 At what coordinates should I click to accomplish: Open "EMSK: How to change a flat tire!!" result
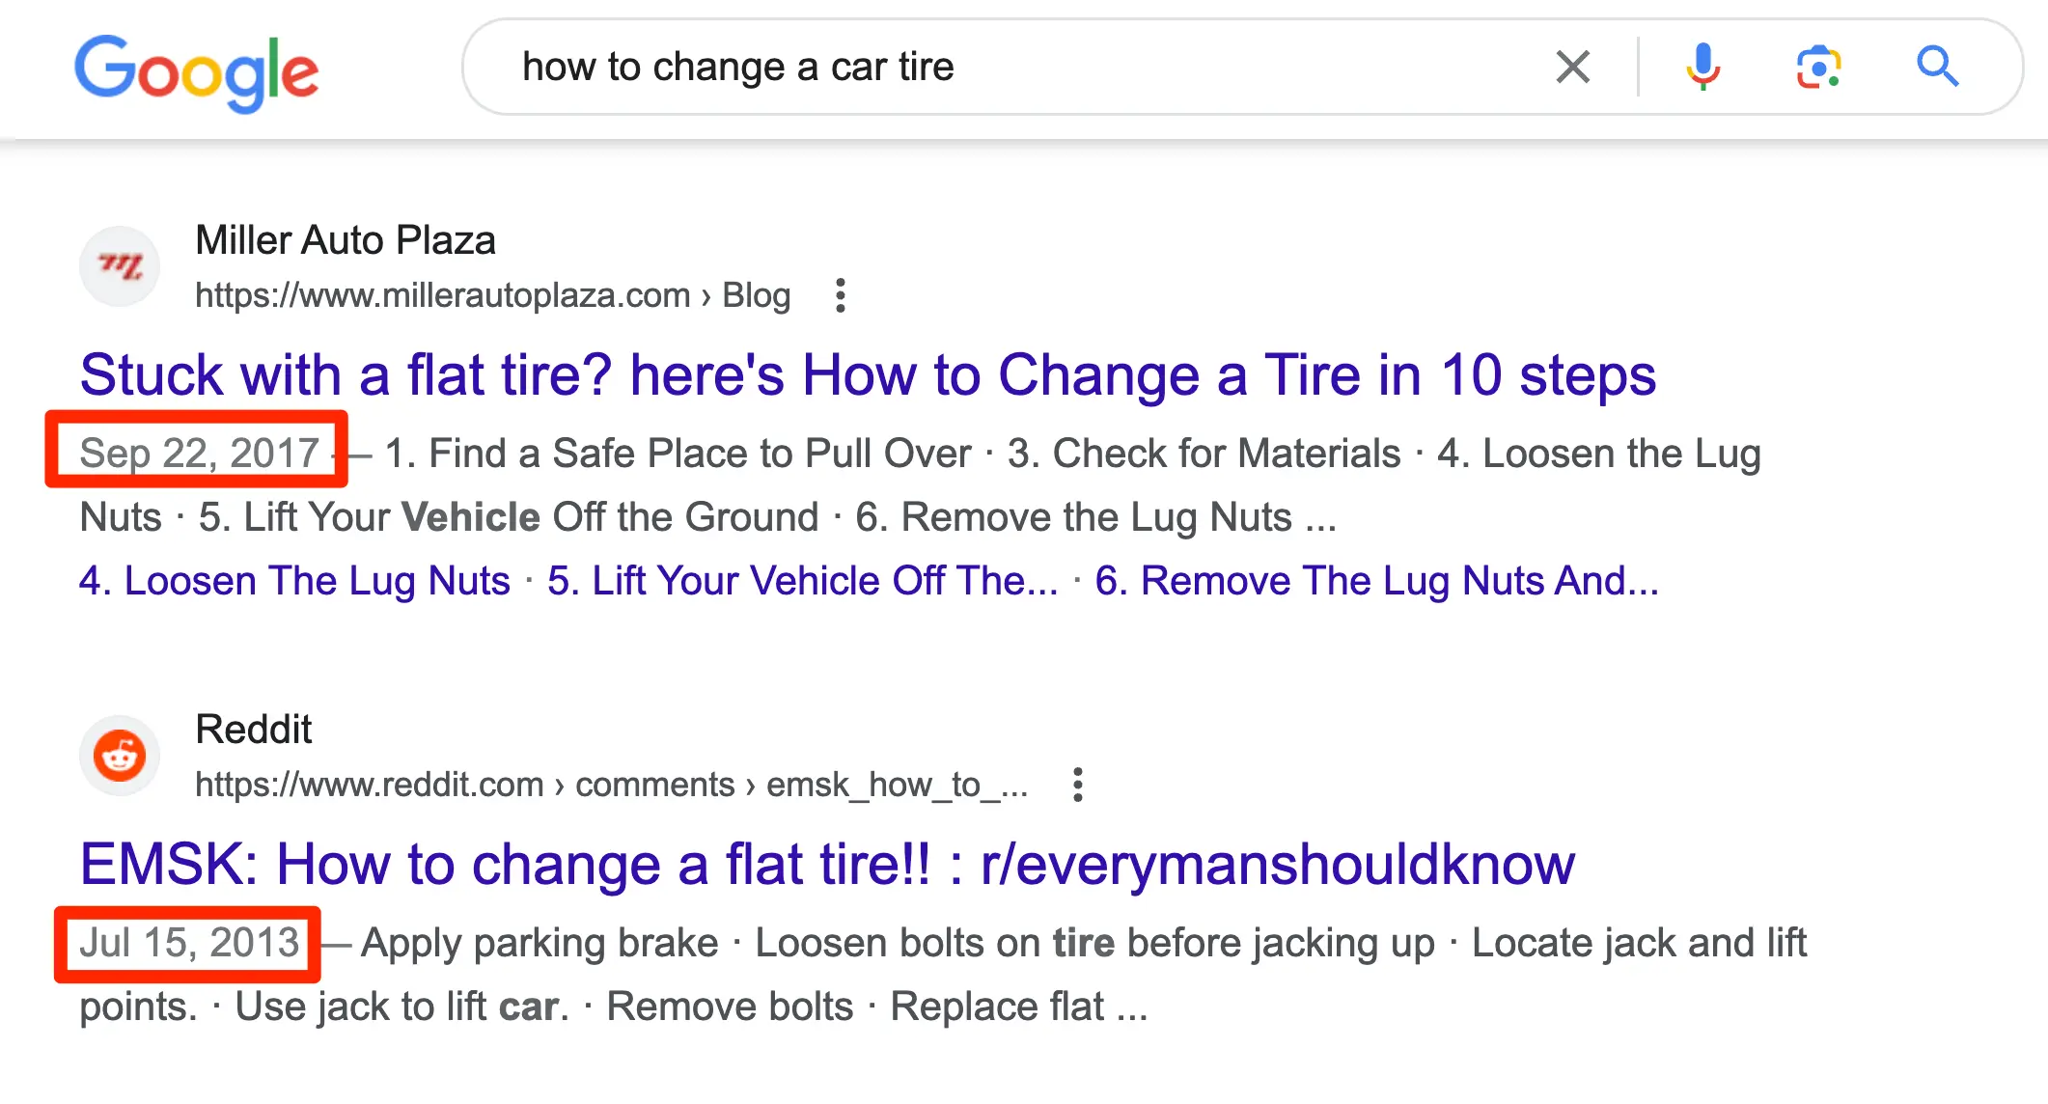point(827,865)
